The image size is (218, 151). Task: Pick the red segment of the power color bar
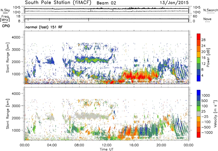(x=199, y=37)
